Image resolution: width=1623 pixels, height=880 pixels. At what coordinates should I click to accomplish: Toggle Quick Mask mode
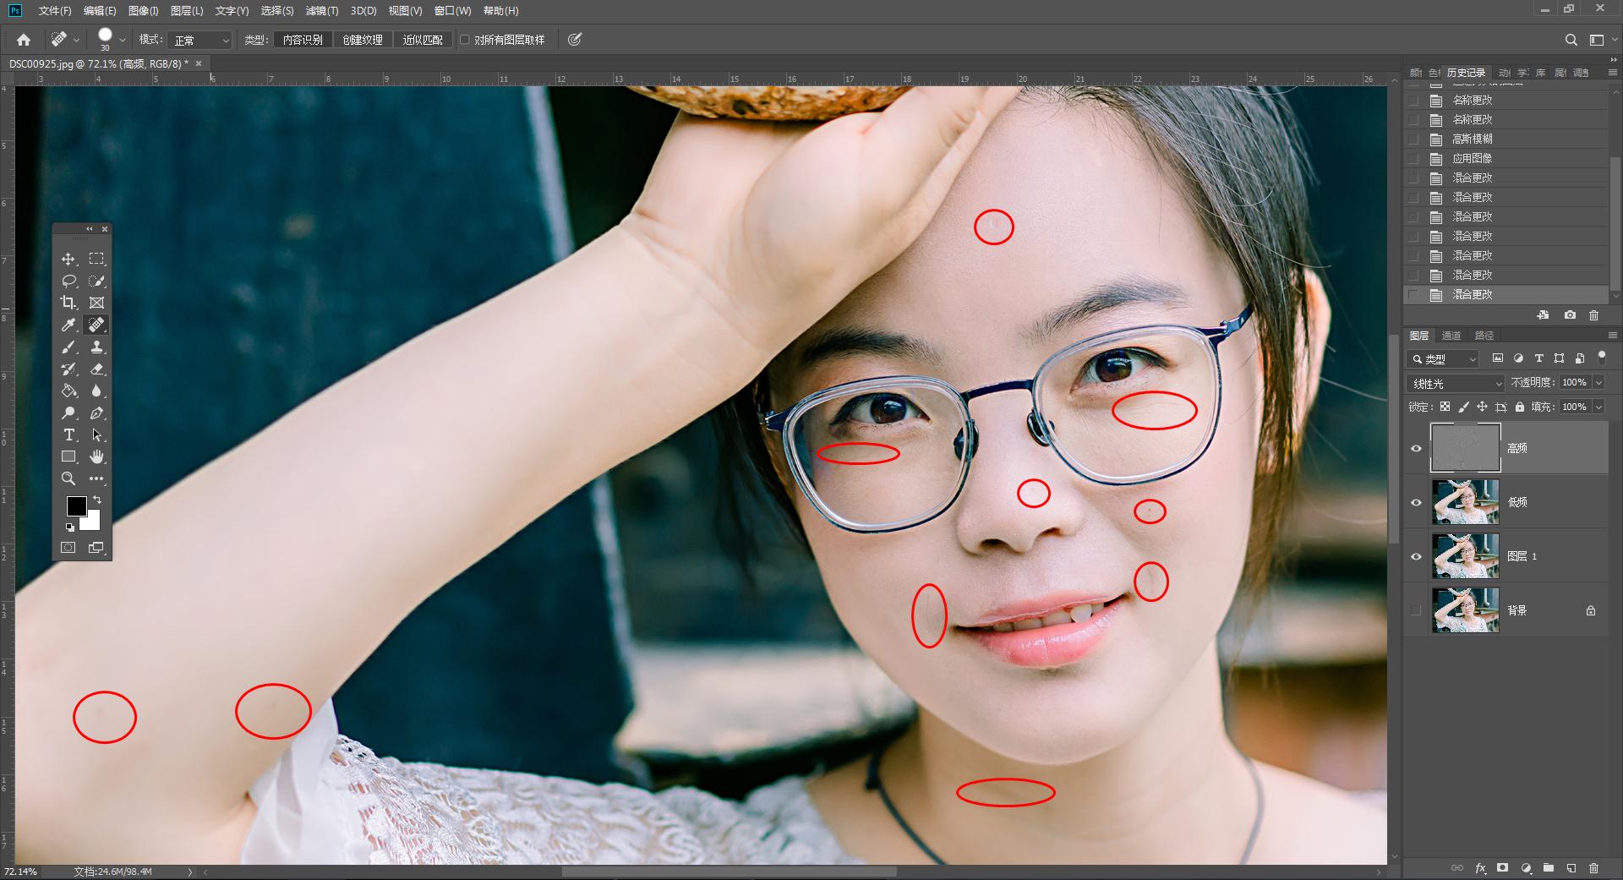68,548
